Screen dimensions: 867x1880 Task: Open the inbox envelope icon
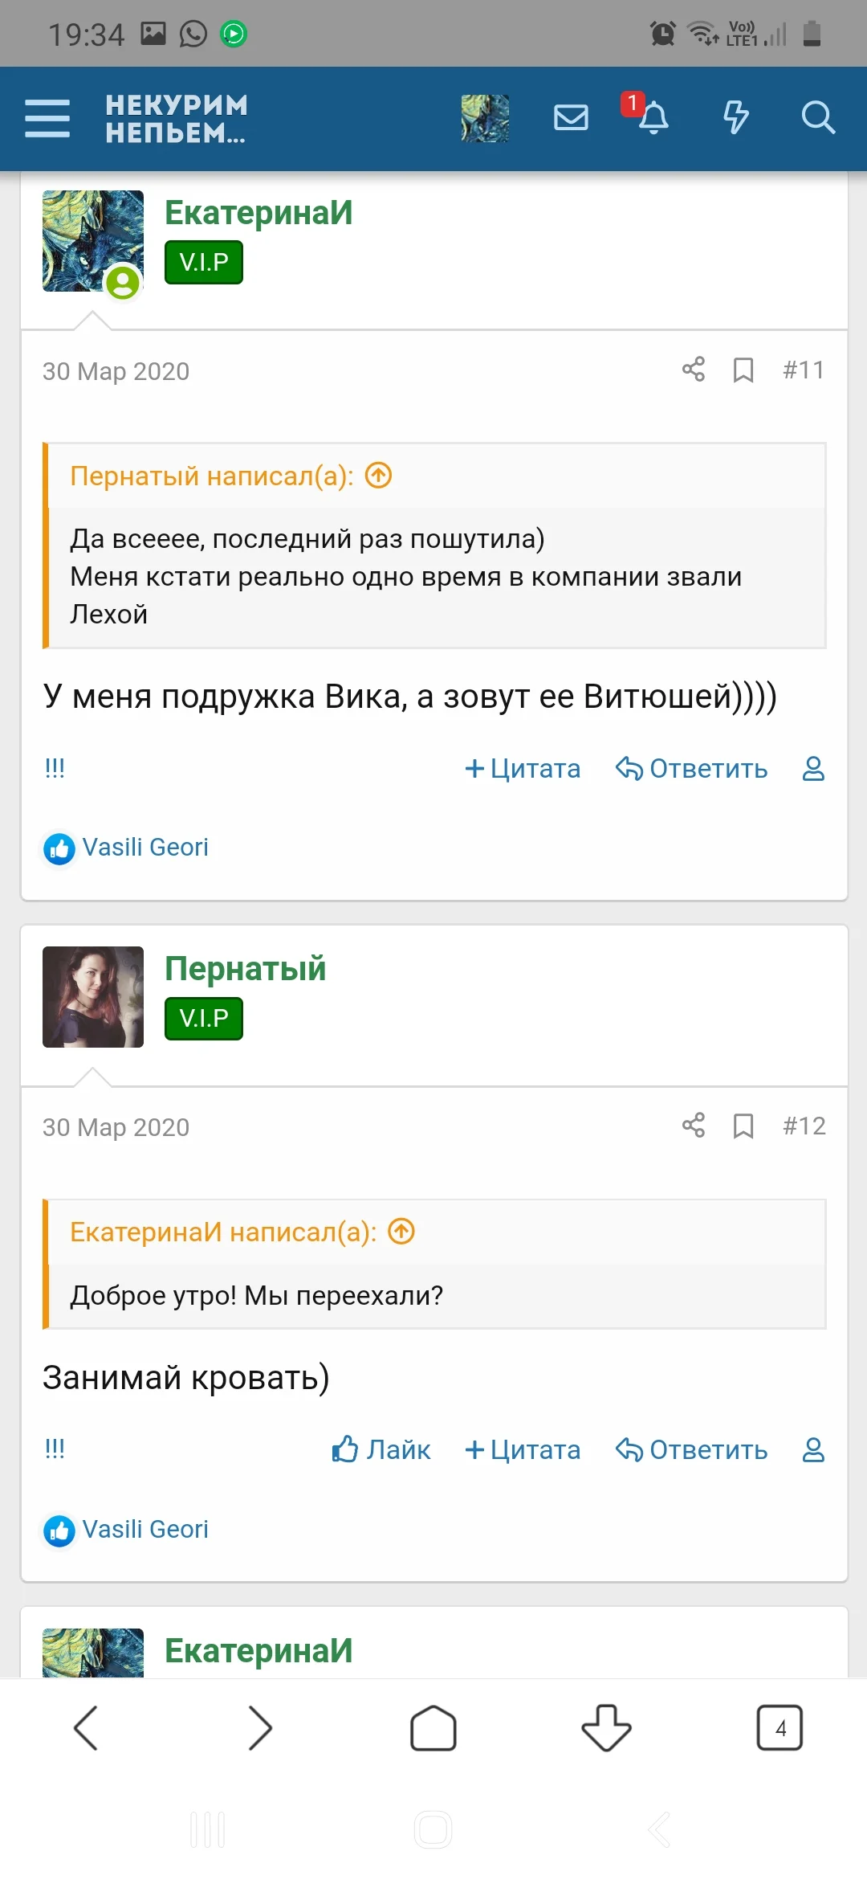click(571, 117)
